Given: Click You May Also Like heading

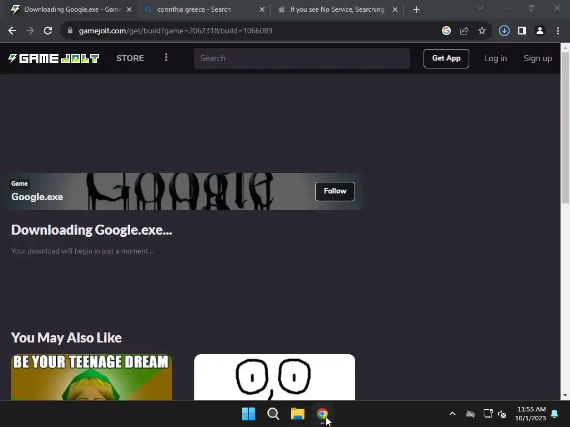Looking at the screenshot, I should 67,338.
